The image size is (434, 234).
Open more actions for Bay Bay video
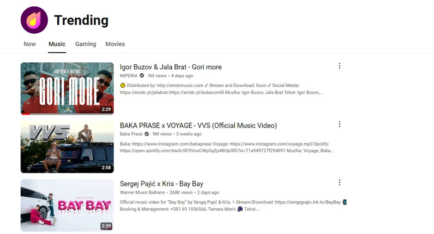339,183
